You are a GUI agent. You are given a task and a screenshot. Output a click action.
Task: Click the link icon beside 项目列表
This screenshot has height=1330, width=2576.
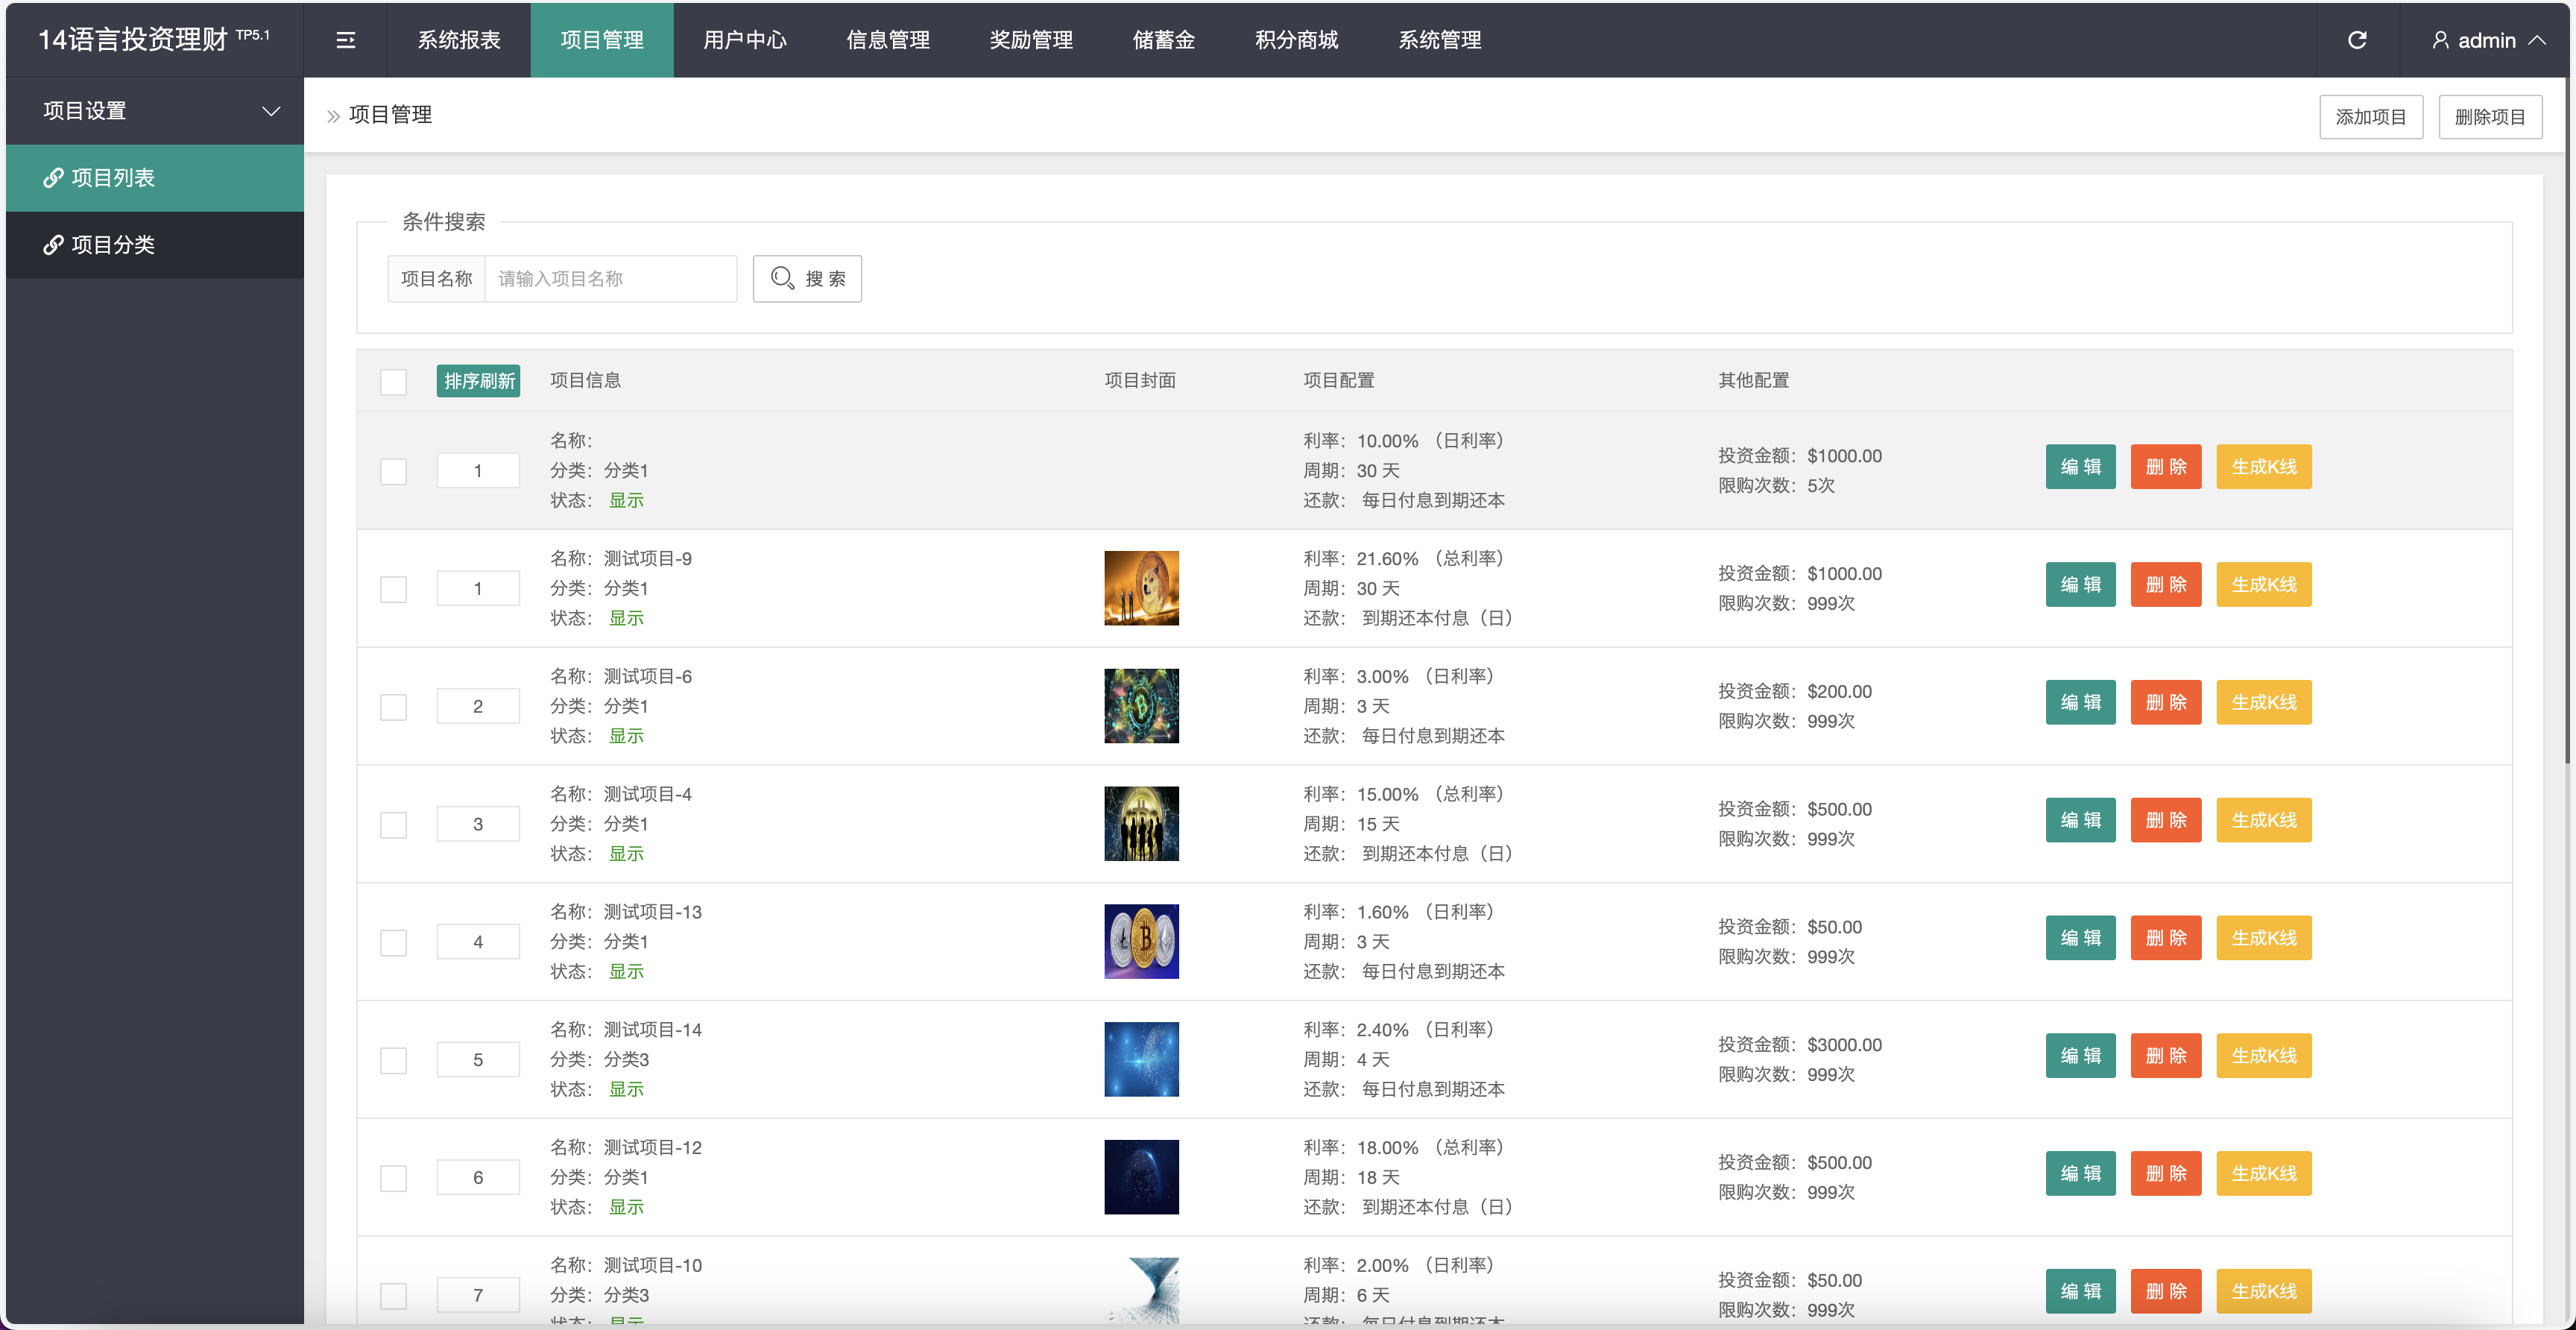[54, 177]
